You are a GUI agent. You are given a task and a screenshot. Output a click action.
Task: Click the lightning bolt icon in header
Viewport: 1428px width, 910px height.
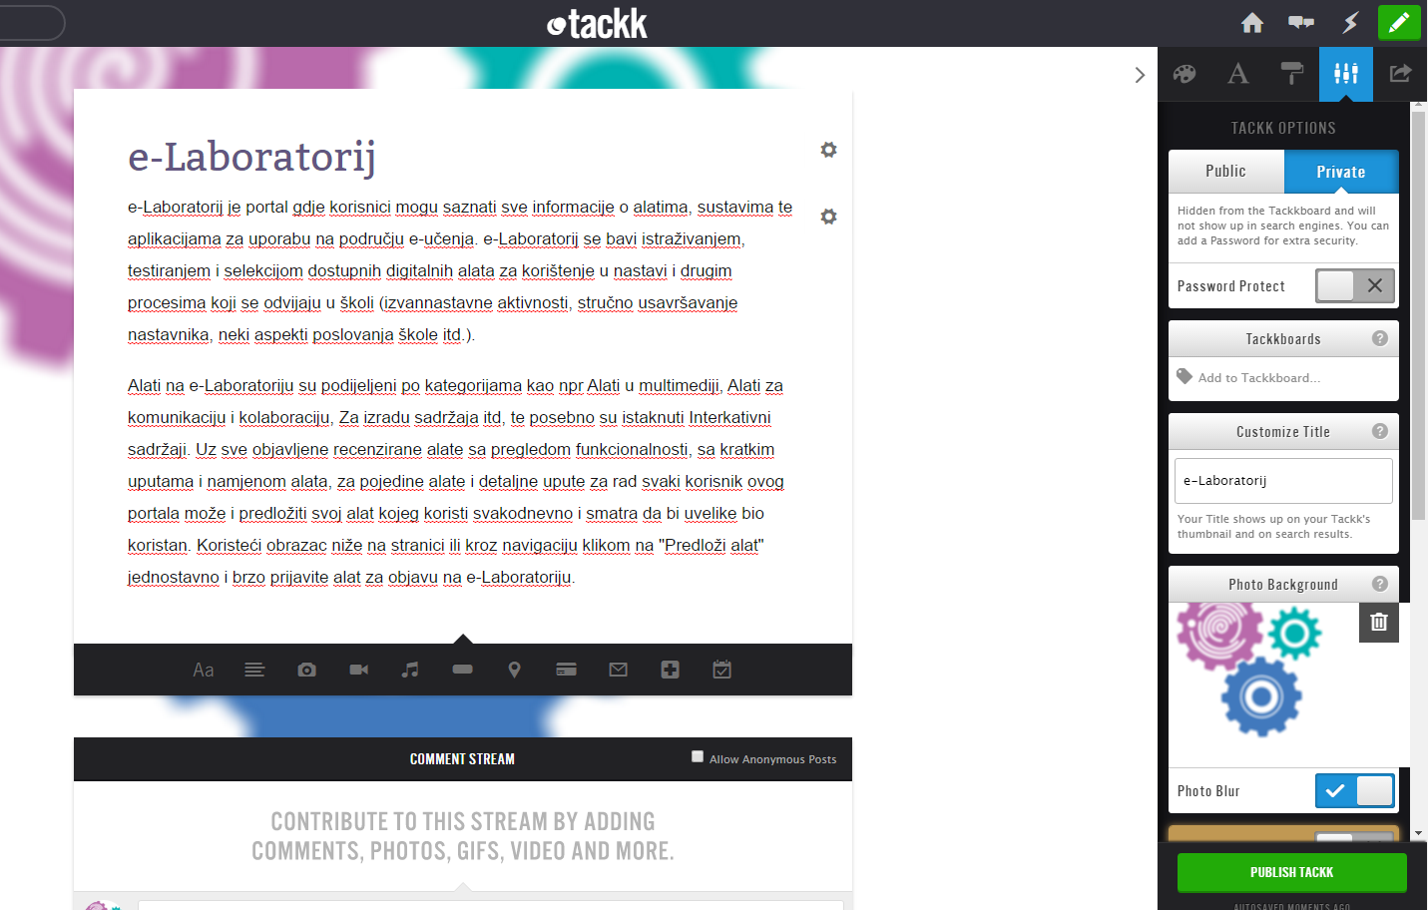(x=1350, y=23)
